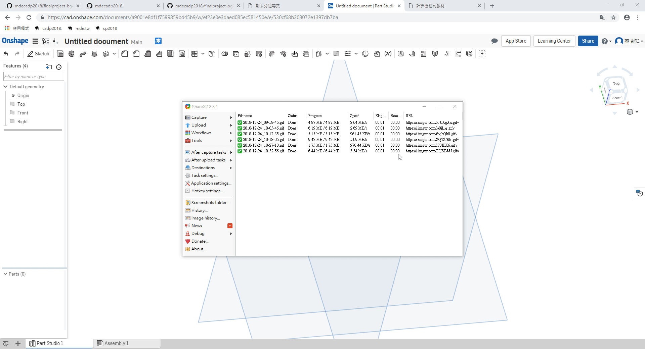Collapse the Parts (0) section
This screenshot has height=349, width=645.
click(x=5, y=274)
